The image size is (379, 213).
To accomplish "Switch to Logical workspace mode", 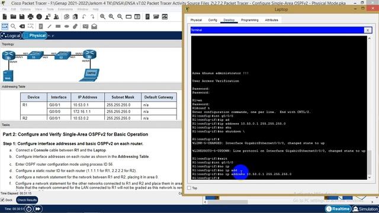I will click(11, 35).
